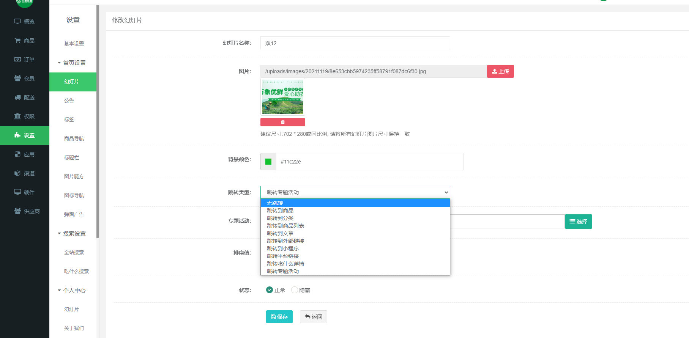Collapse the 搜索设置 menu group

[72, 234]
